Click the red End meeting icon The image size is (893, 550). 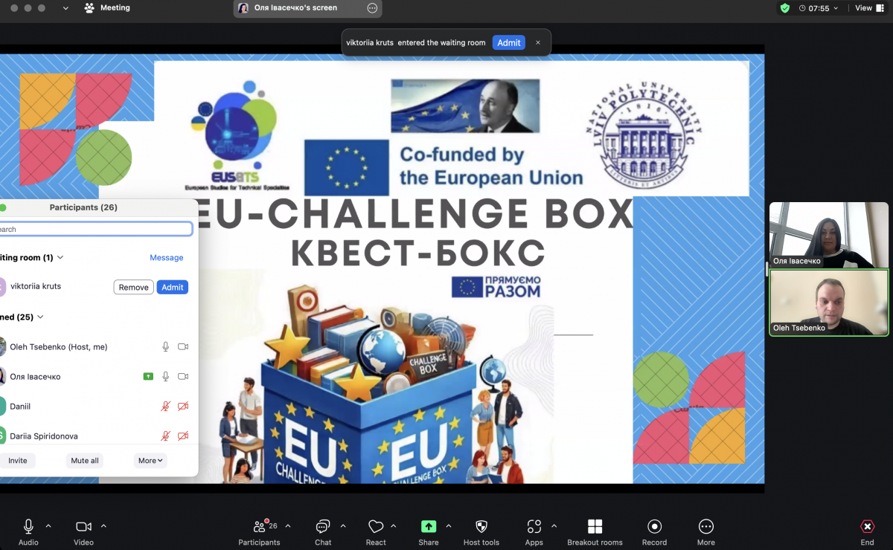(x=867, y=527)
